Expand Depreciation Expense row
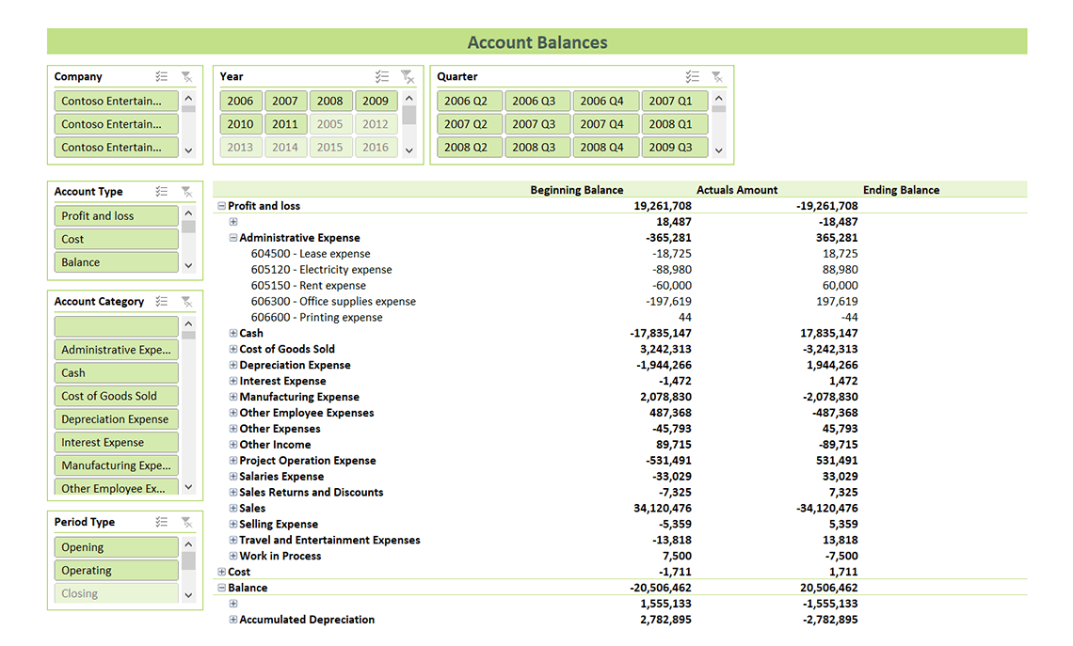Viewport: 1073px width, 646px height. click(233, 365)
